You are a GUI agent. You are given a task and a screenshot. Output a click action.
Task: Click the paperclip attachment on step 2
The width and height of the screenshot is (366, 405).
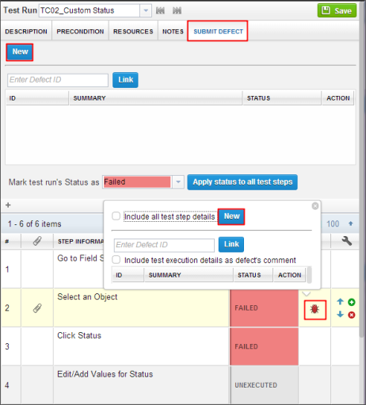(37, 308)
